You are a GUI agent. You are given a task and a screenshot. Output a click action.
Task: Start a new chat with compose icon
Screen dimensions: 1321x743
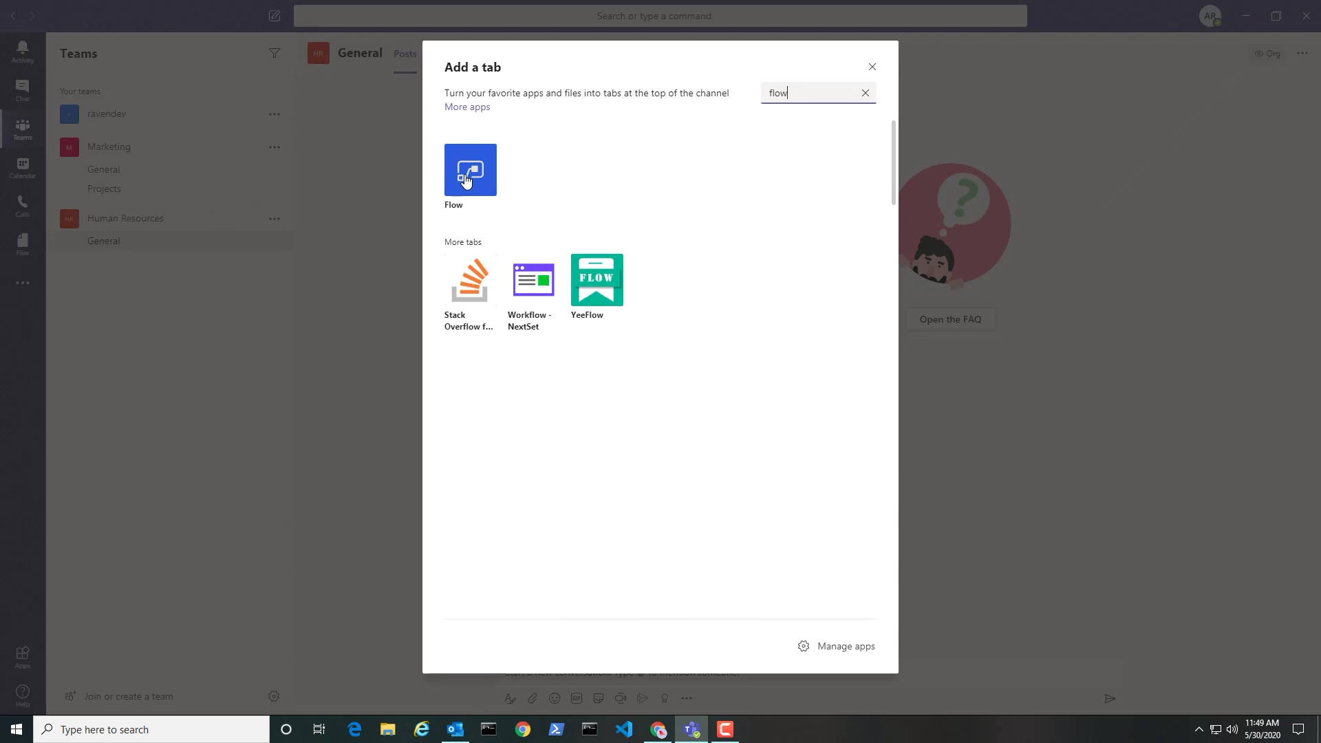tap(275, 16)
